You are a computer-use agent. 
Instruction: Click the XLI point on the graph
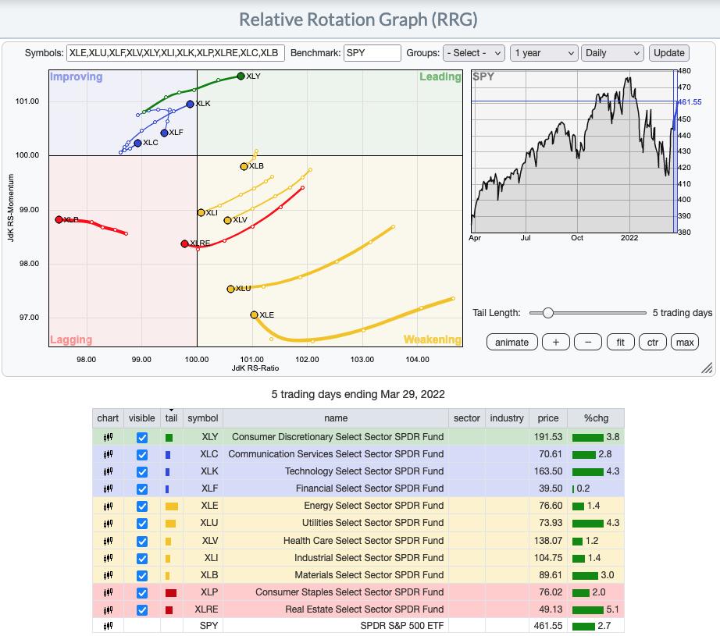[201, 212]
